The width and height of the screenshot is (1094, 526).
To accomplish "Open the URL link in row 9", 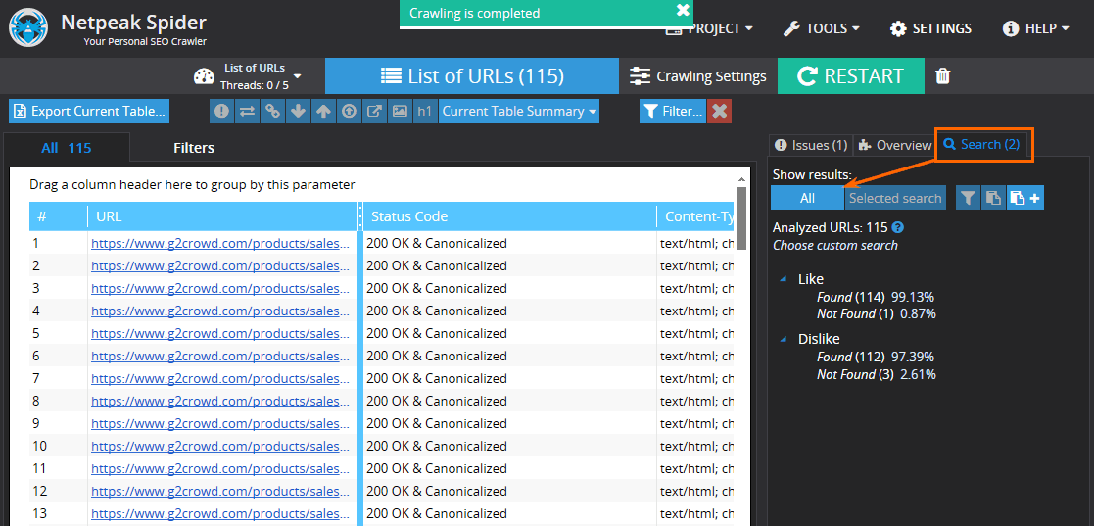I will click(219, 423).
